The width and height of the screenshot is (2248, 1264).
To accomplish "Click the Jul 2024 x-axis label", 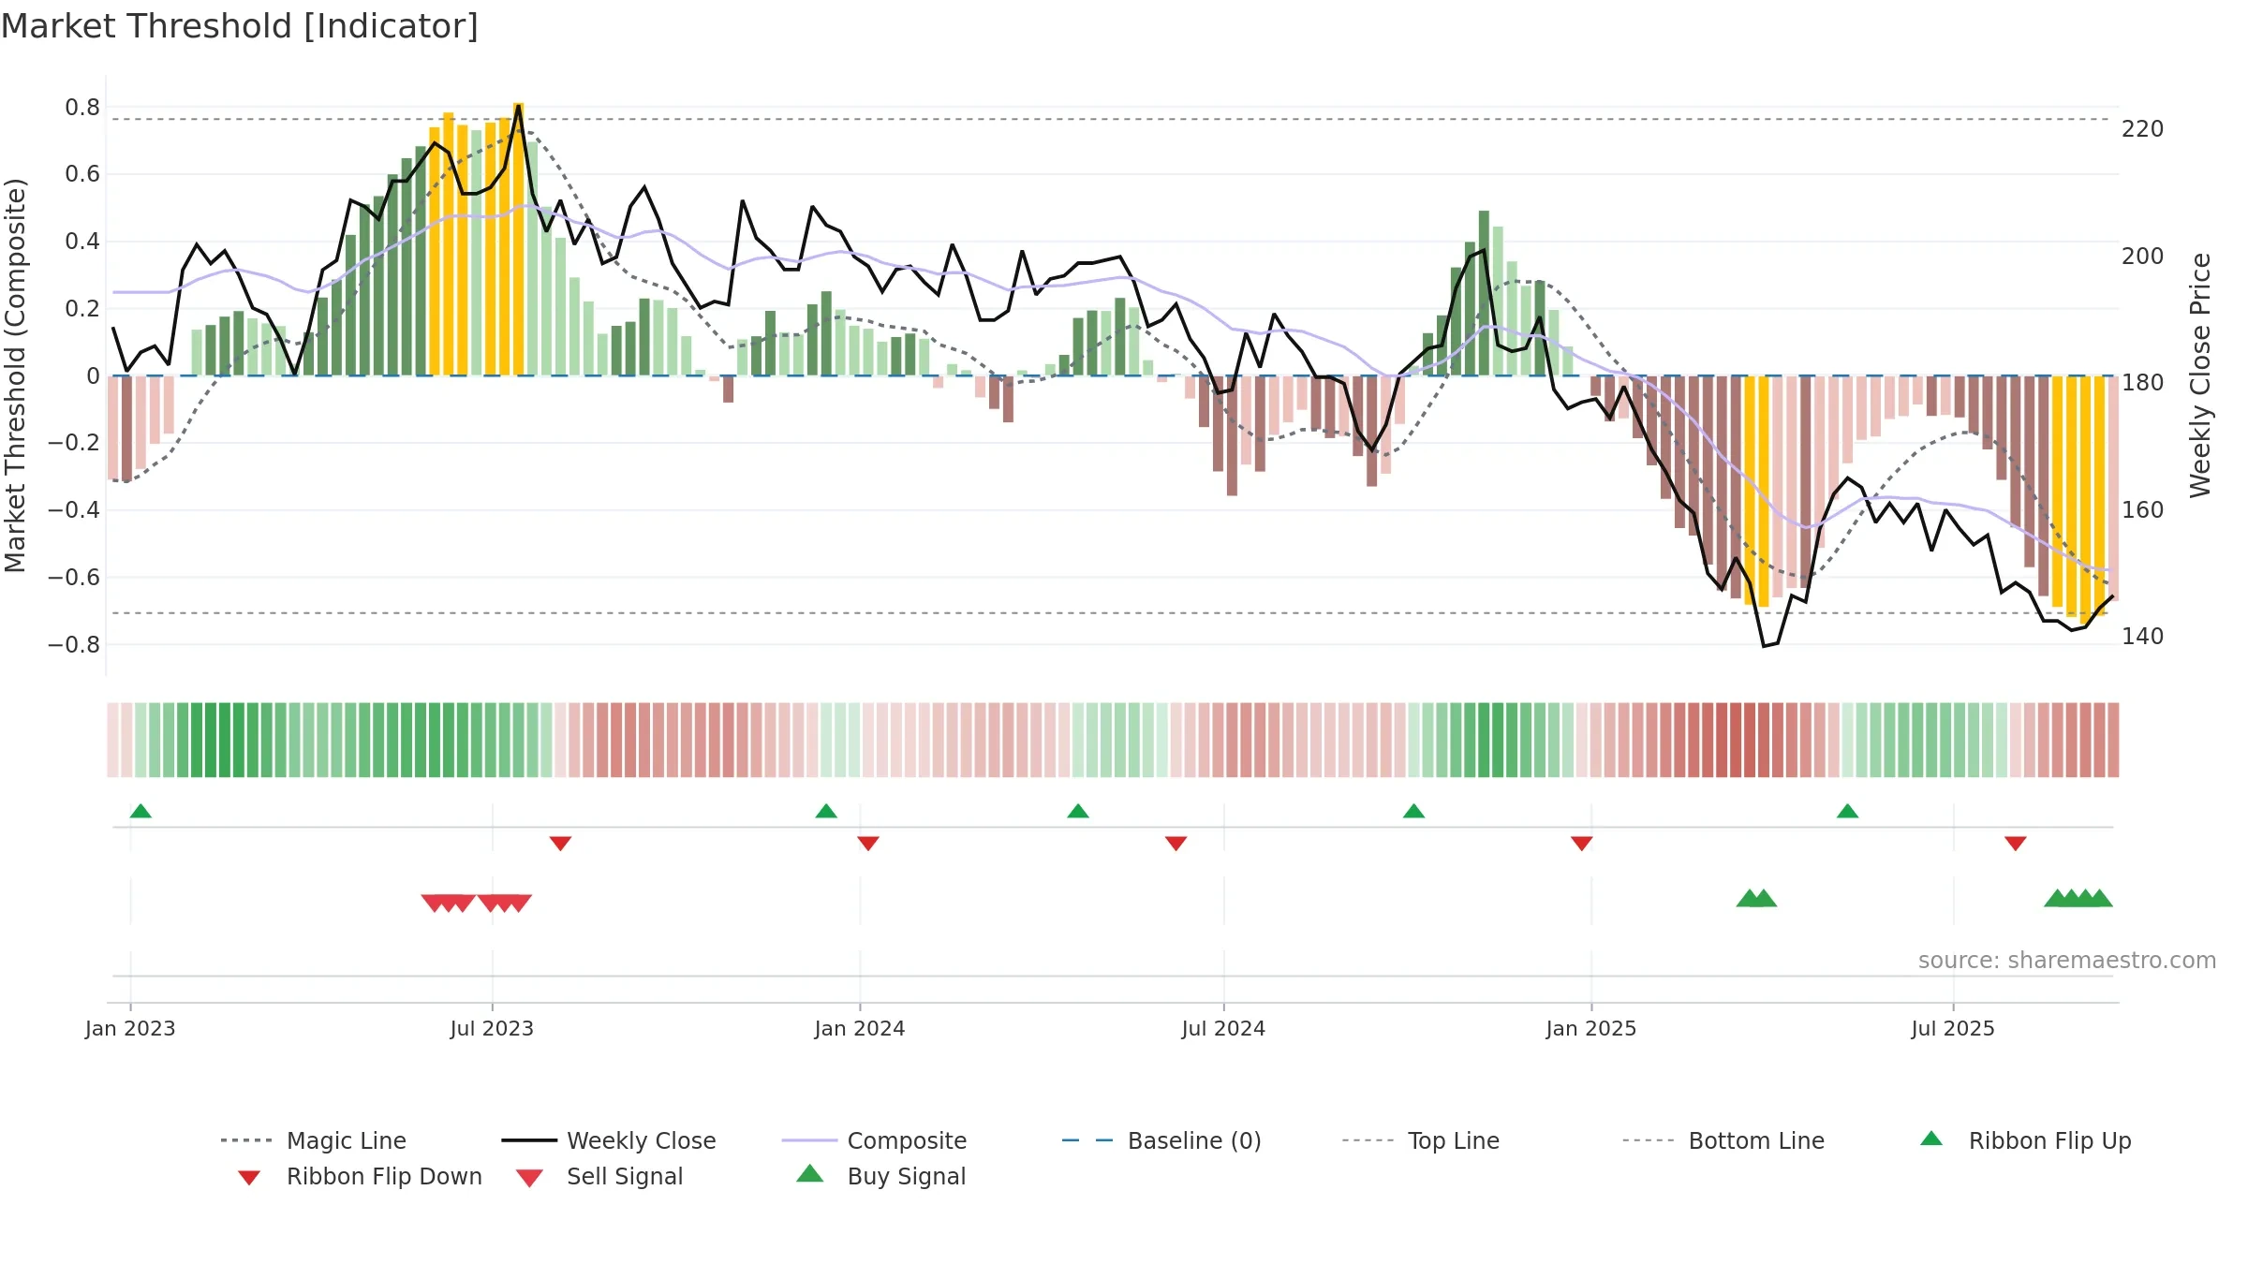I will pos(1223,1028).
